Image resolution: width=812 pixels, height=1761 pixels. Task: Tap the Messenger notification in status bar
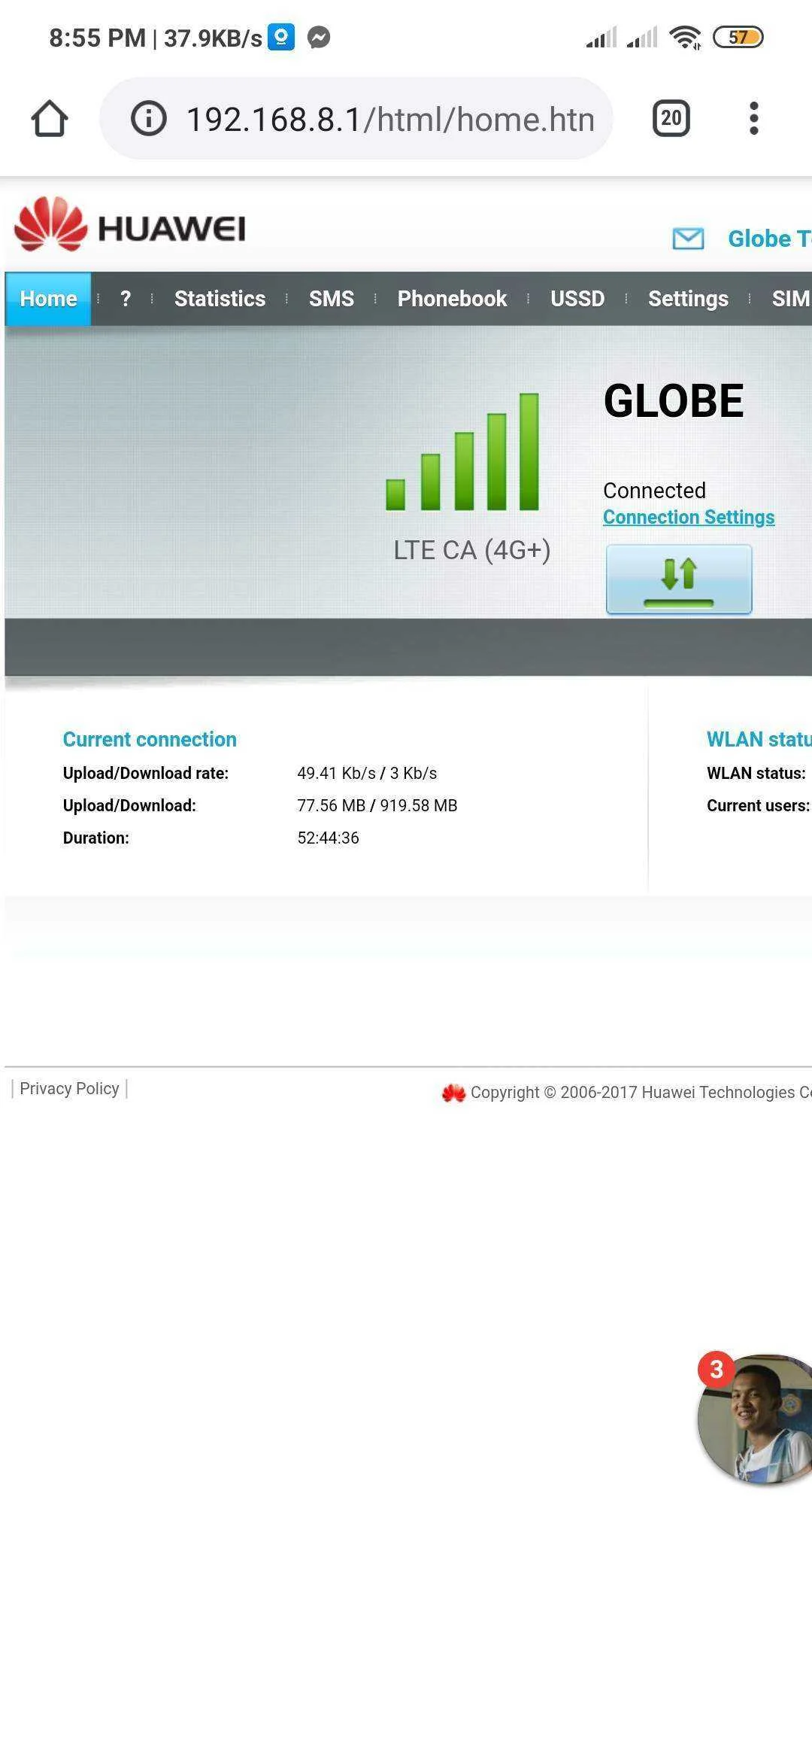coord(320,37)
